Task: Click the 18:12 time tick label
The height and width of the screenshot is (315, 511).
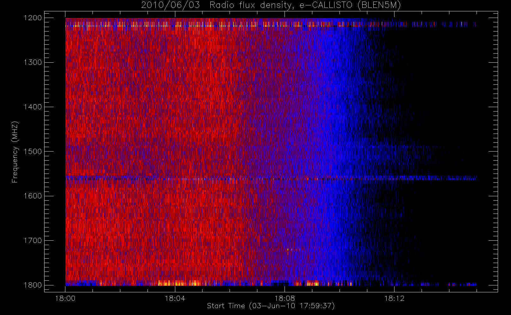Action: tap(394, 298)
